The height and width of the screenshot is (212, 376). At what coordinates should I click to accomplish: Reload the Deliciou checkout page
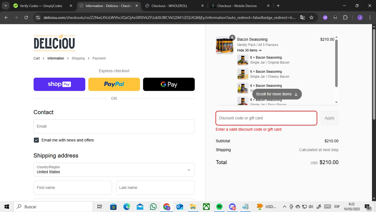click(26, 18)
